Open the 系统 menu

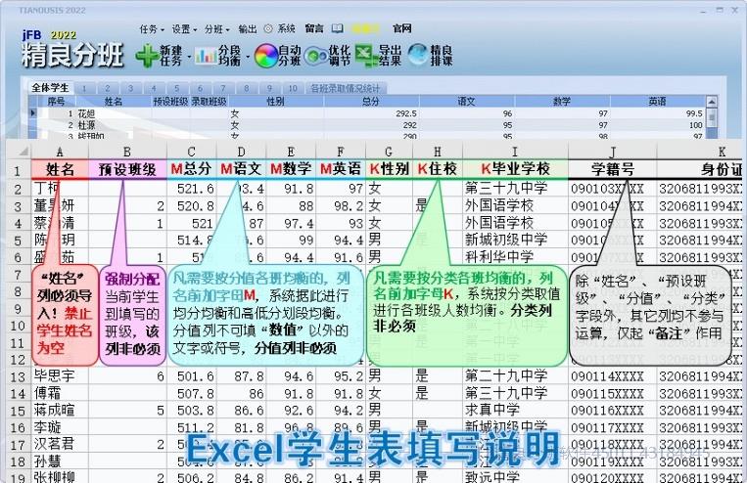click(286, 29)
